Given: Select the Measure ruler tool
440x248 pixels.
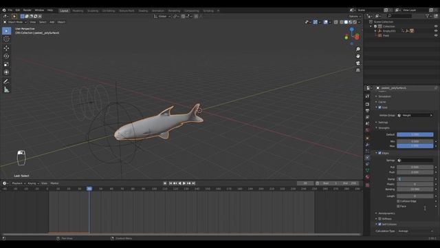Looking at the screenshot, I should pyautogui.click(x=6, y=90).
